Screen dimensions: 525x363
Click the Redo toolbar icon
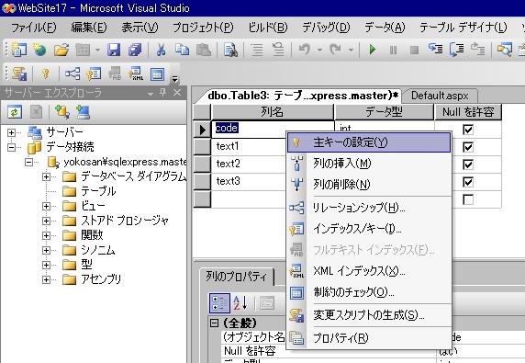335,50
